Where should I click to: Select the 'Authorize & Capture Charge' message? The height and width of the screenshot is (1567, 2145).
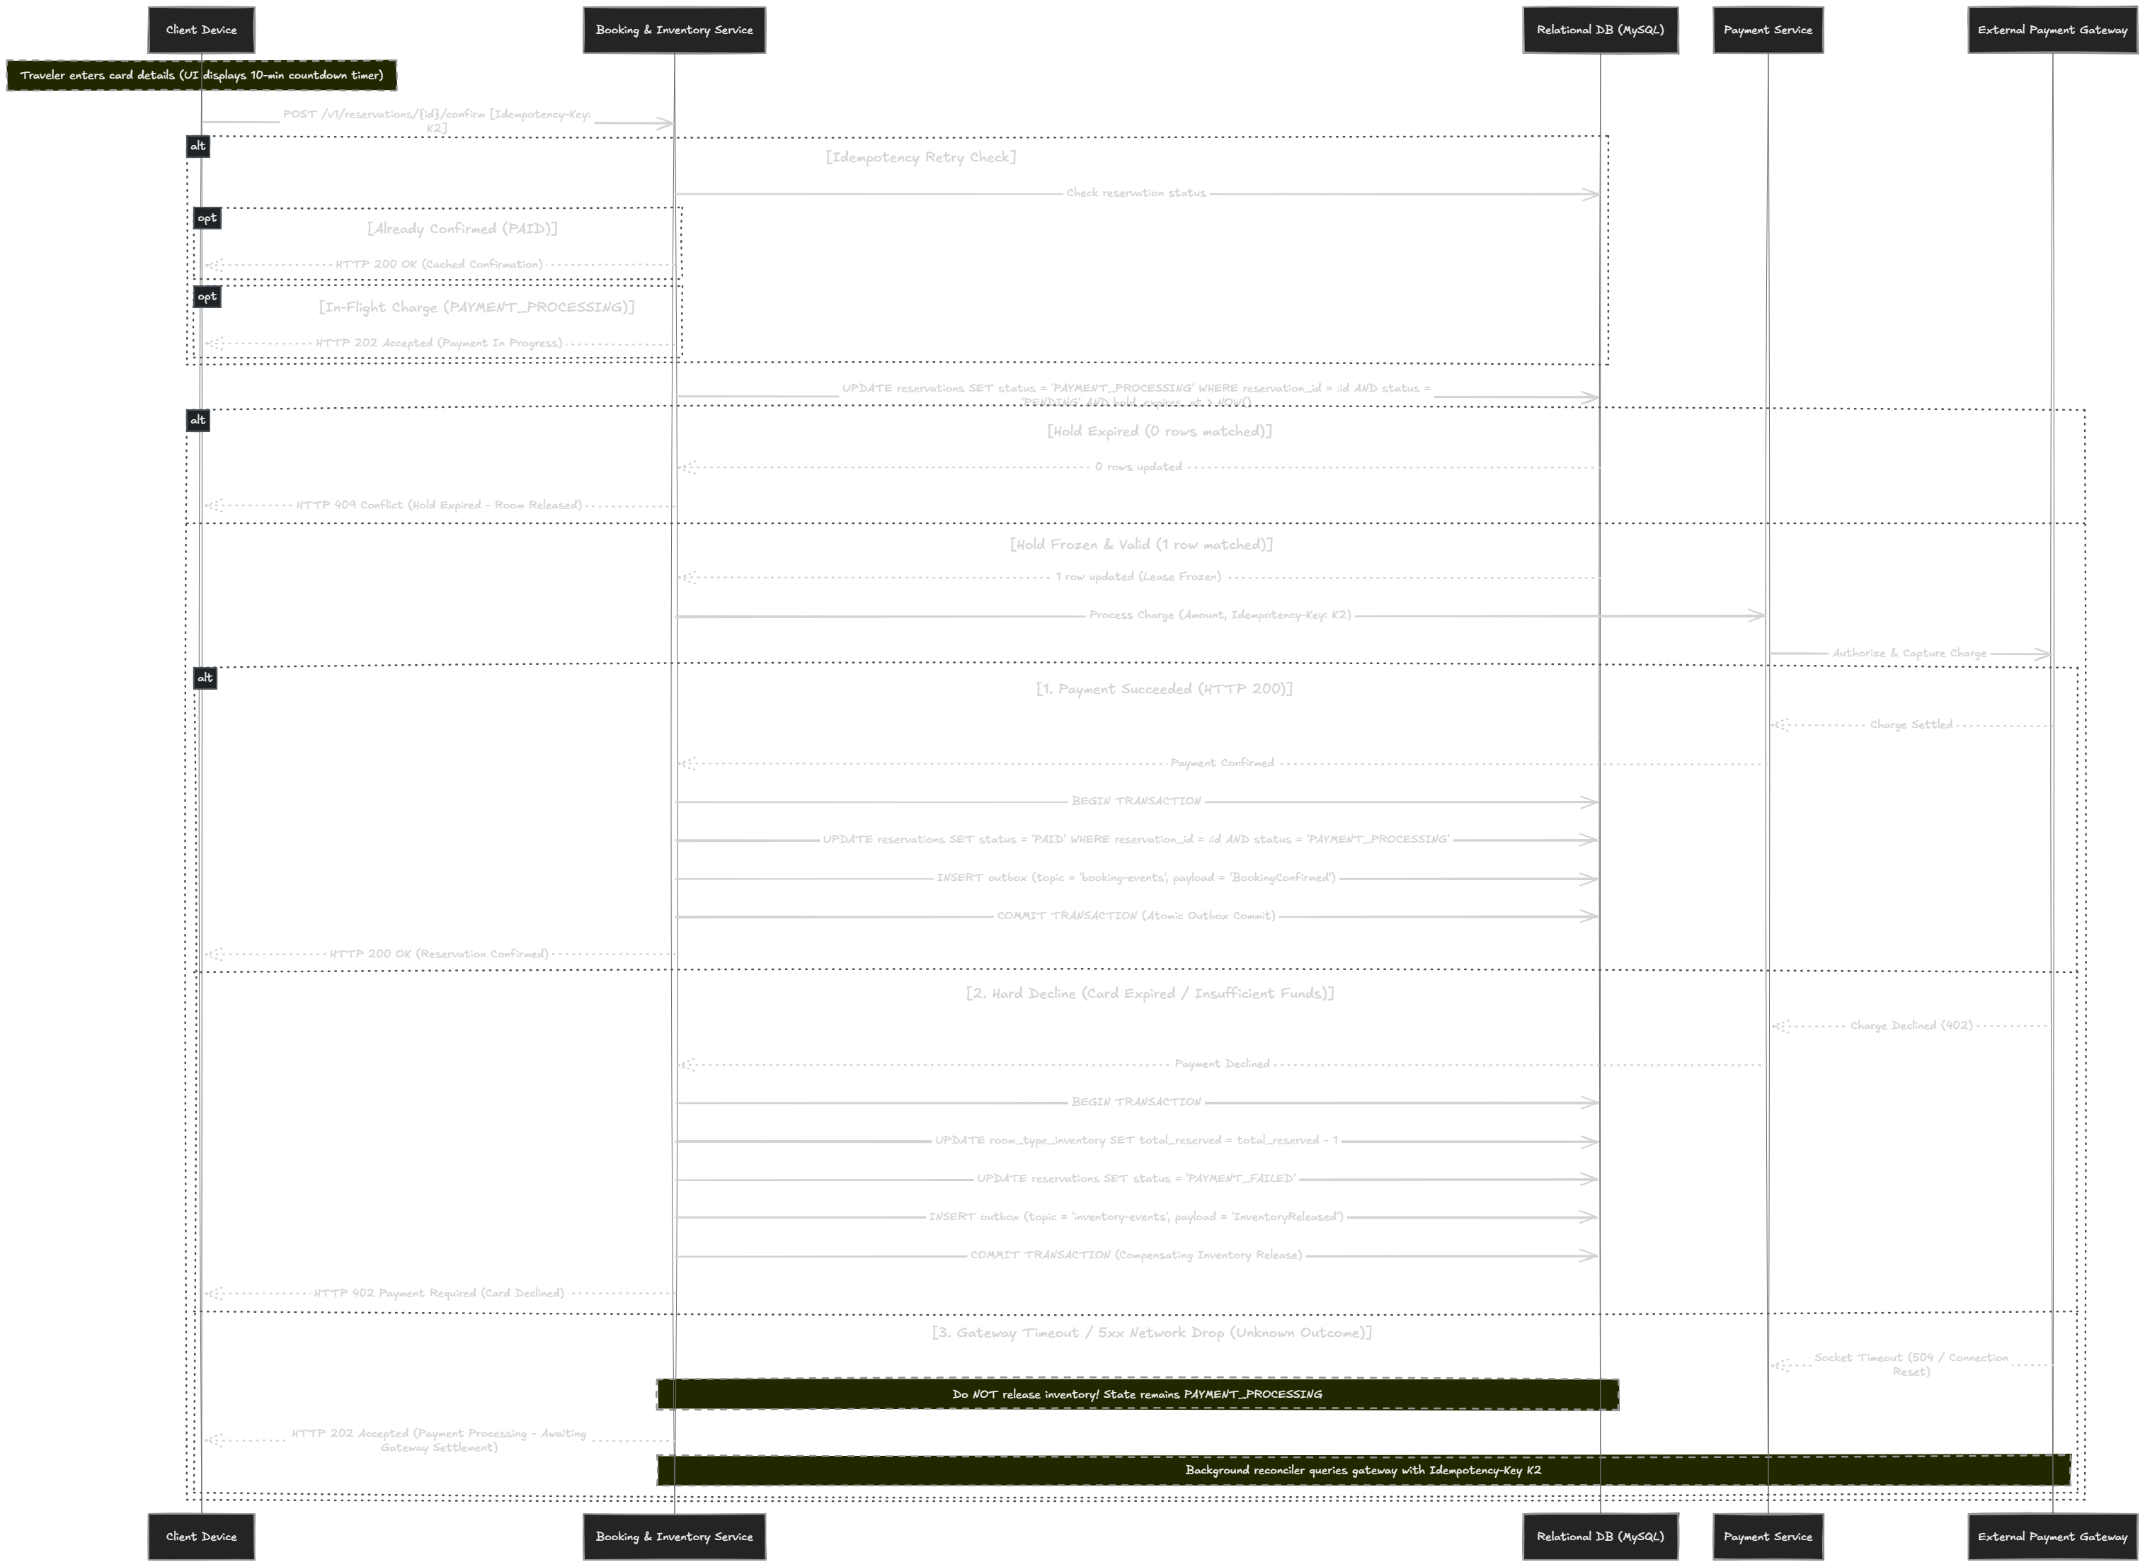[1909, 653]
